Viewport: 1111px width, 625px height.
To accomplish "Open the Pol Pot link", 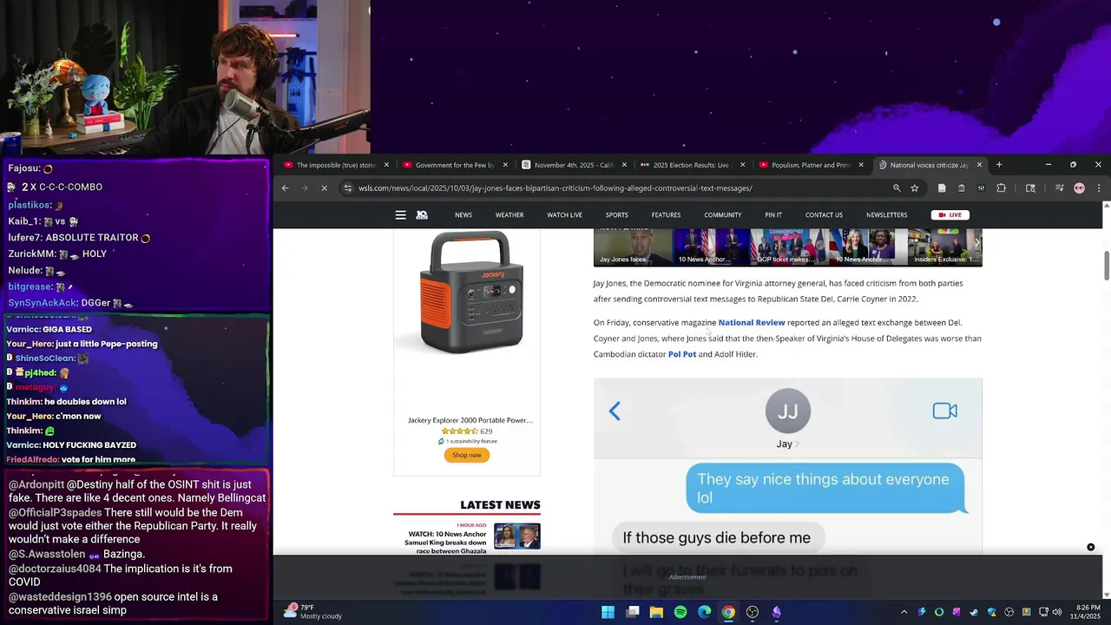I will pos(682,354).
